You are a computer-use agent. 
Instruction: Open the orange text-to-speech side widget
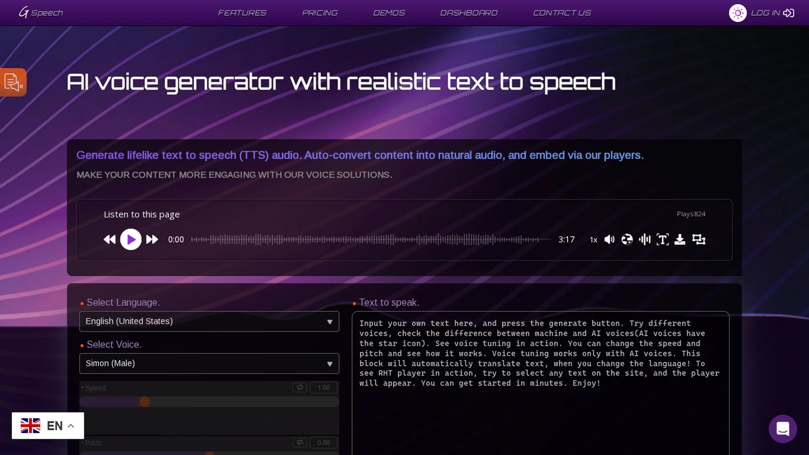13,82
